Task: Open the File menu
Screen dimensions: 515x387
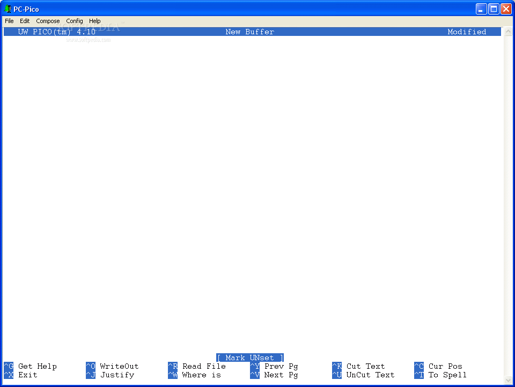Action: [9, 21]
